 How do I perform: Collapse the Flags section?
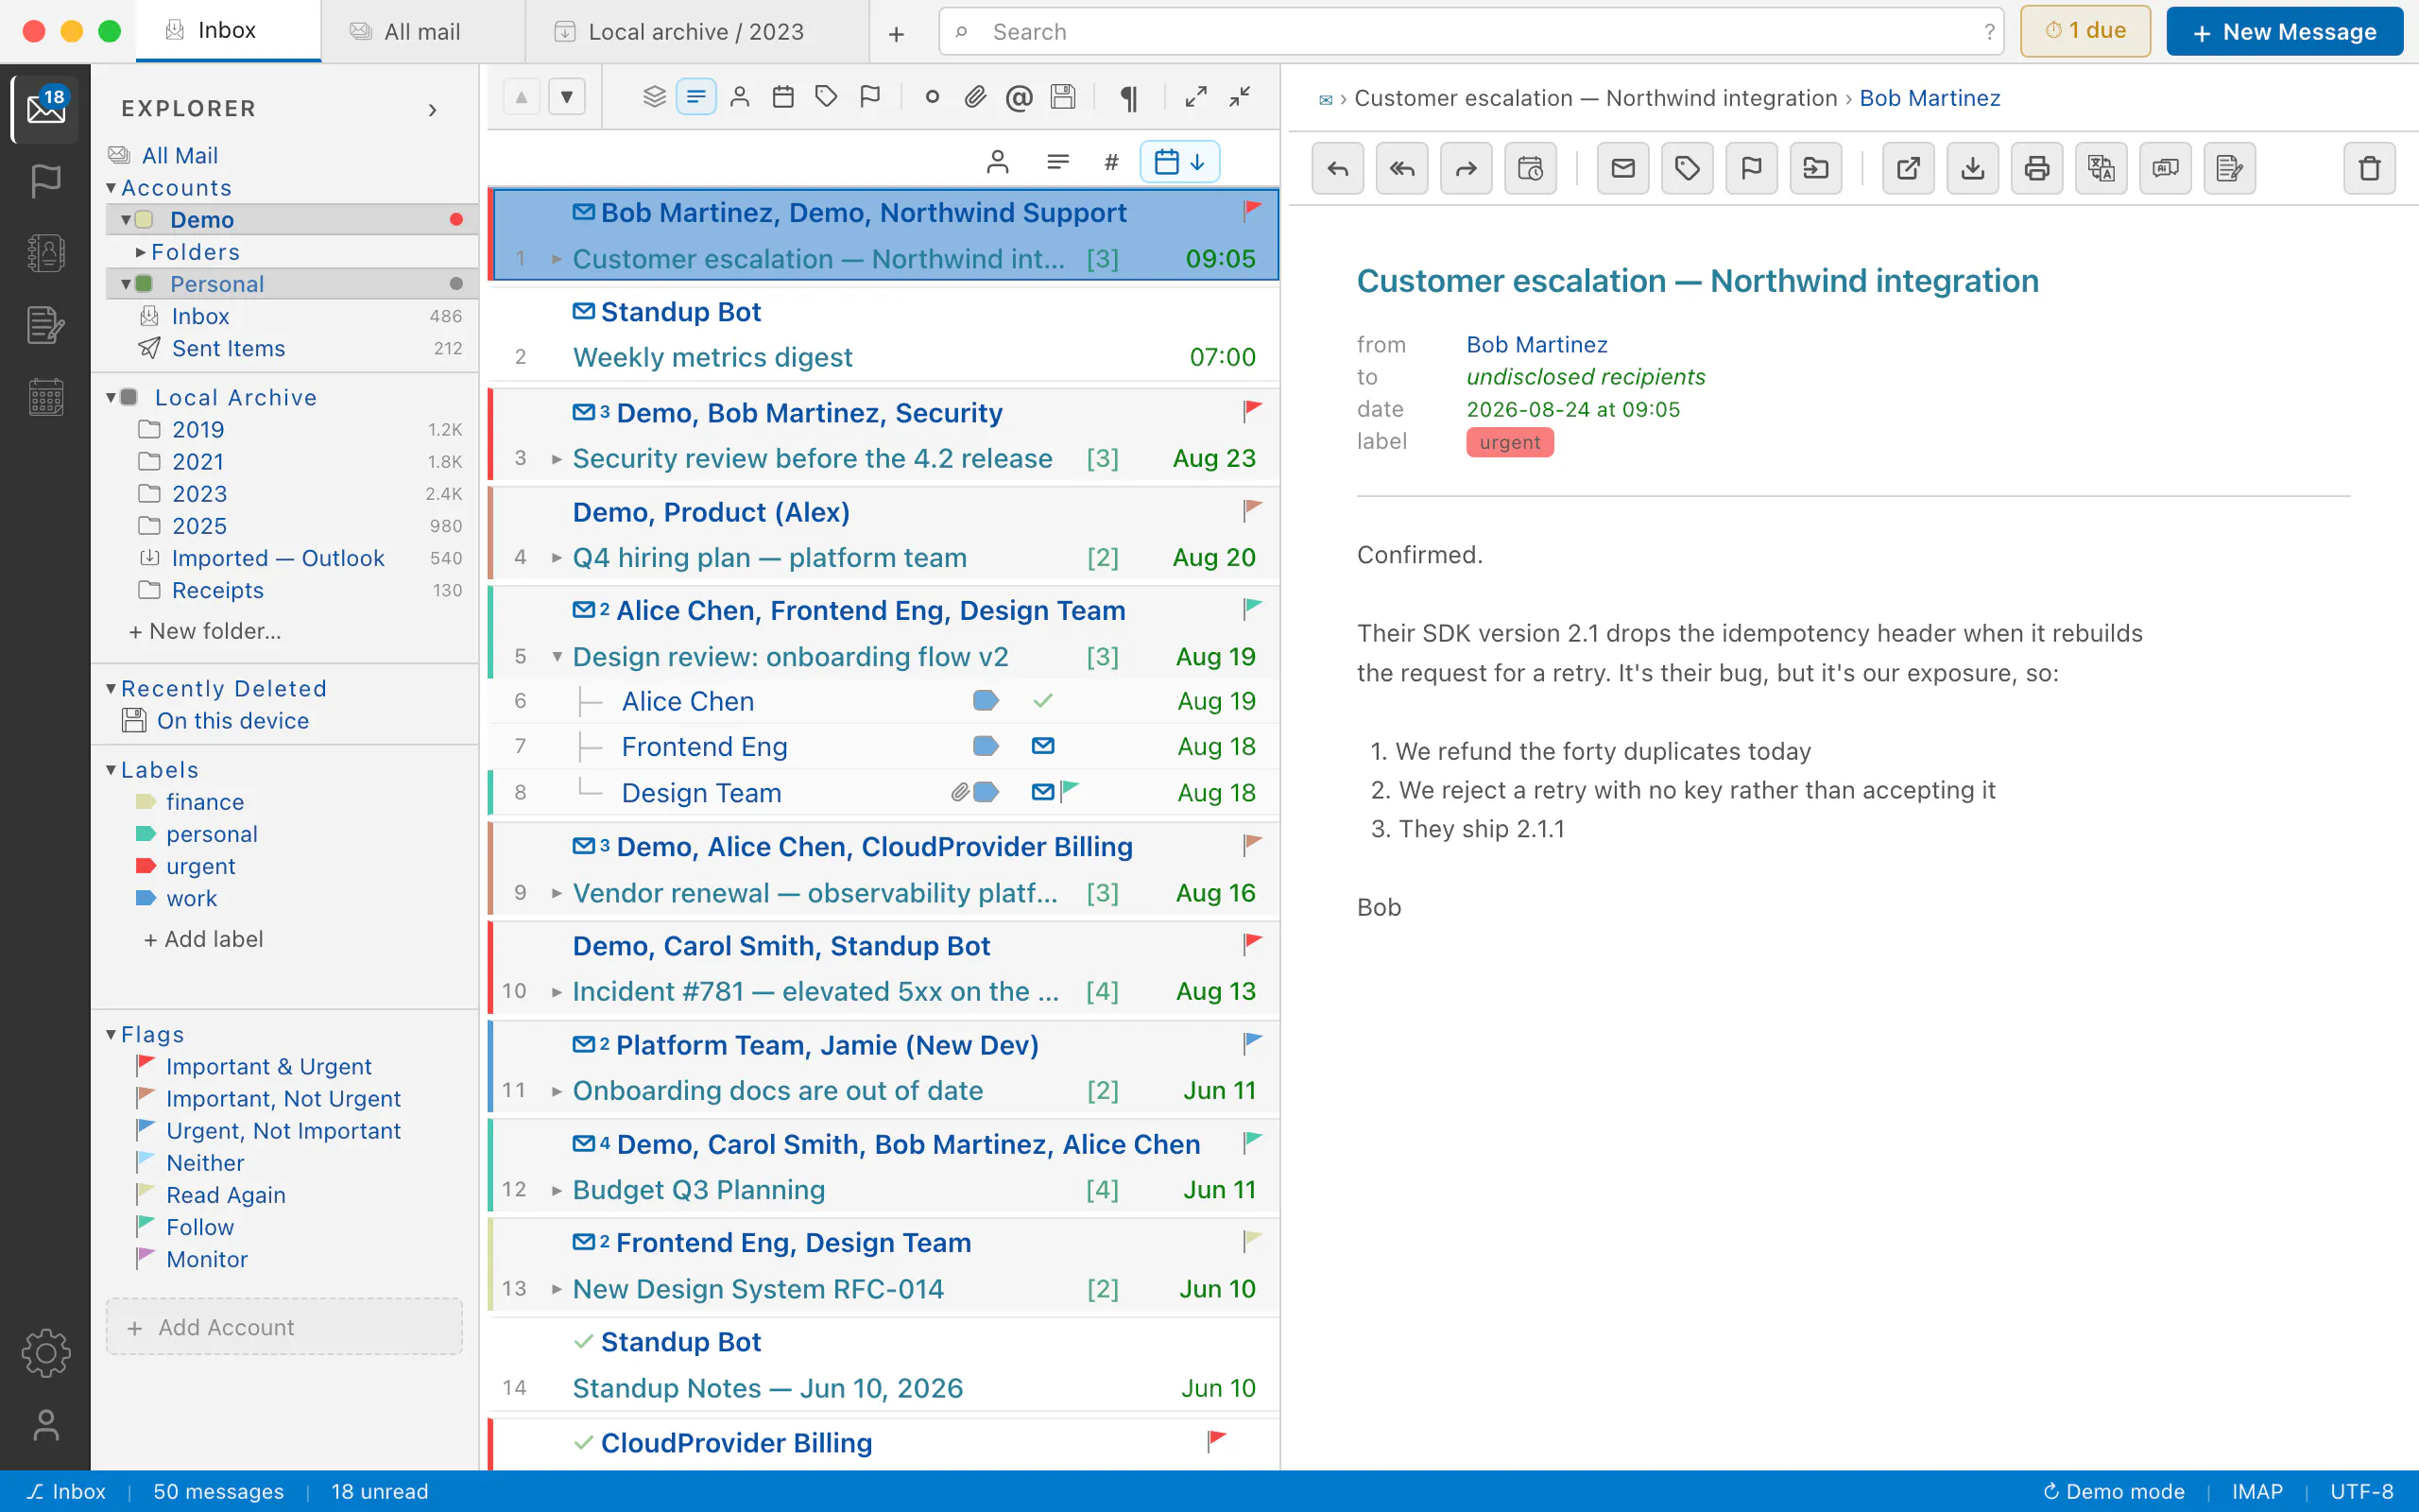[111, 1034]
